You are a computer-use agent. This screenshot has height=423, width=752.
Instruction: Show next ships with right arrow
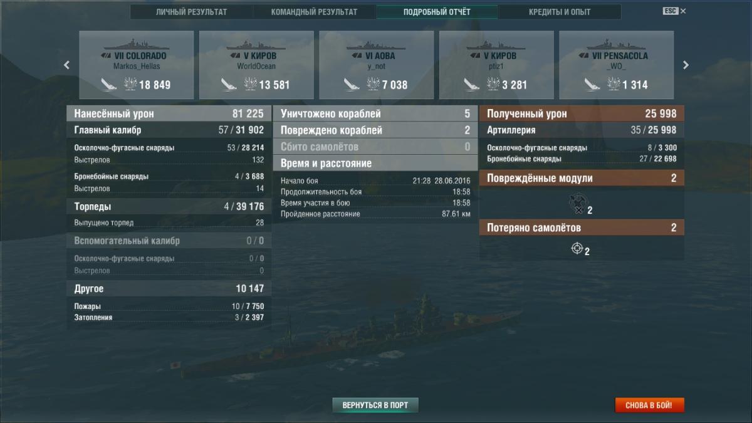686,65
